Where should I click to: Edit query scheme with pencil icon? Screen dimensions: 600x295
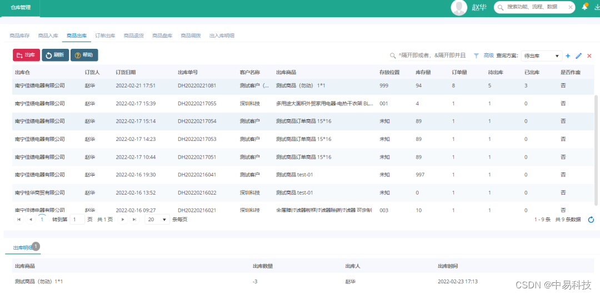point(578,56)
